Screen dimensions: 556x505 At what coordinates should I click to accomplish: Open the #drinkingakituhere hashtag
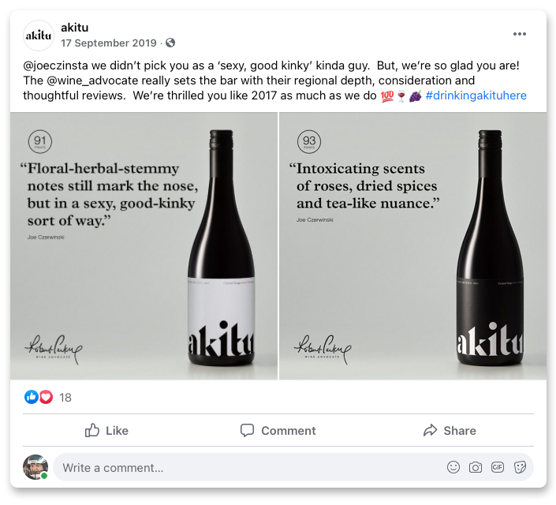click(476, 95)
